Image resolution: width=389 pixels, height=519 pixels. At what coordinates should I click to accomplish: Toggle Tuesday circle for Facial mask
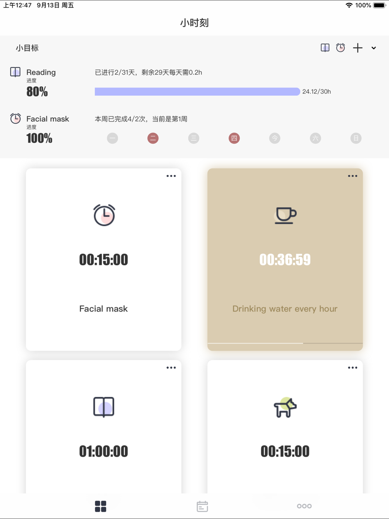point(153,138)
